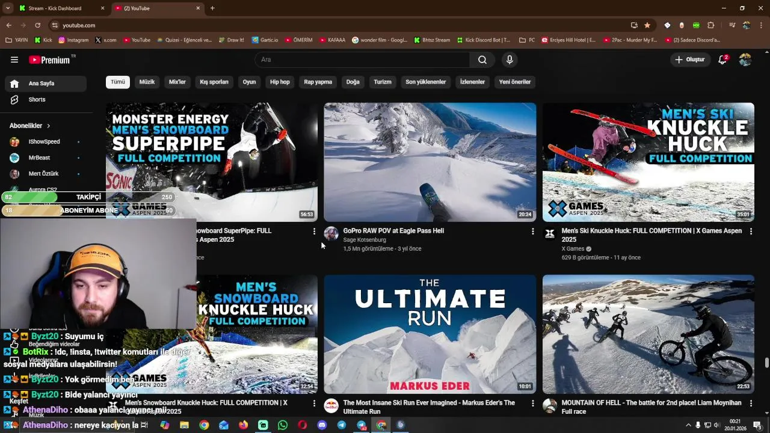Open Discord from the taskbar

(322, 425)
